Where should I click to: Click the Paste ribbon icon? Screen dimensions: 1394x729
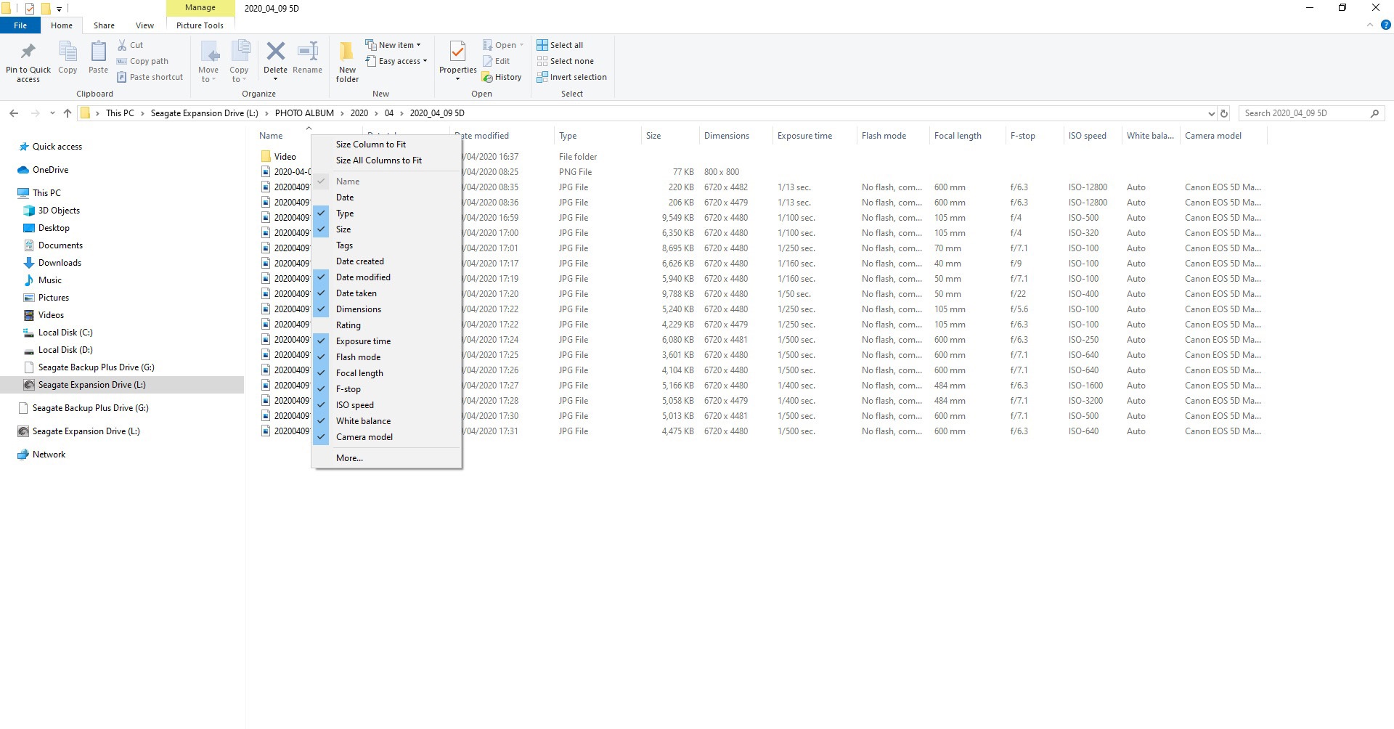pyautogui.click(x=98, y=52)
